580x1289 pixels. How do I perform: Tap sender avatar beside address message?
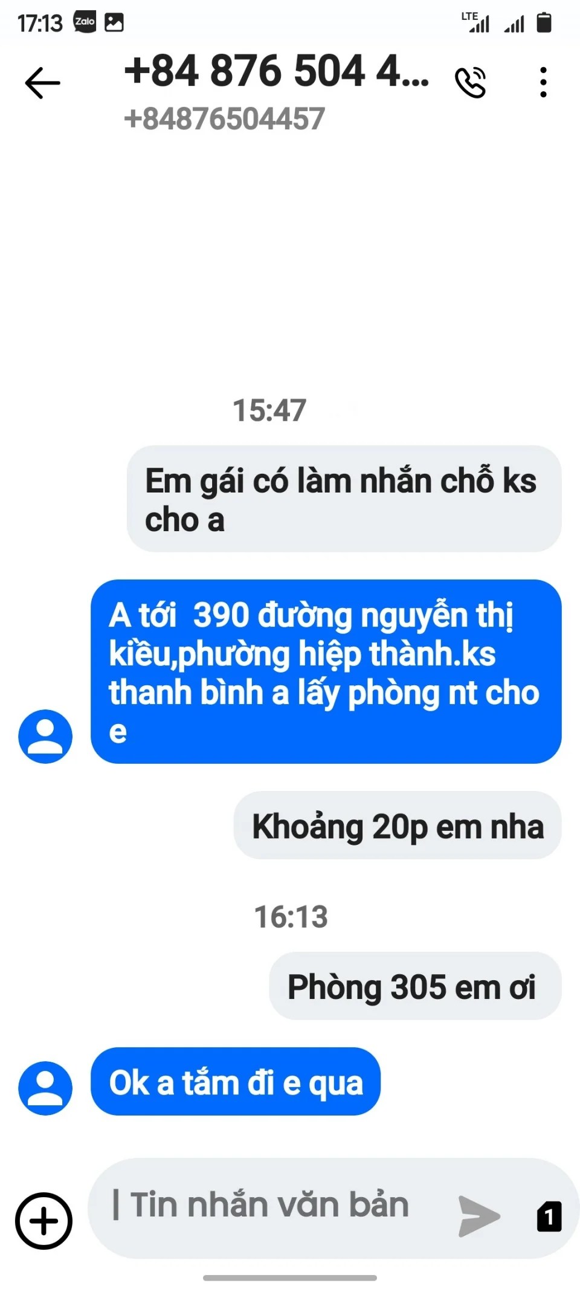[45, 736]
